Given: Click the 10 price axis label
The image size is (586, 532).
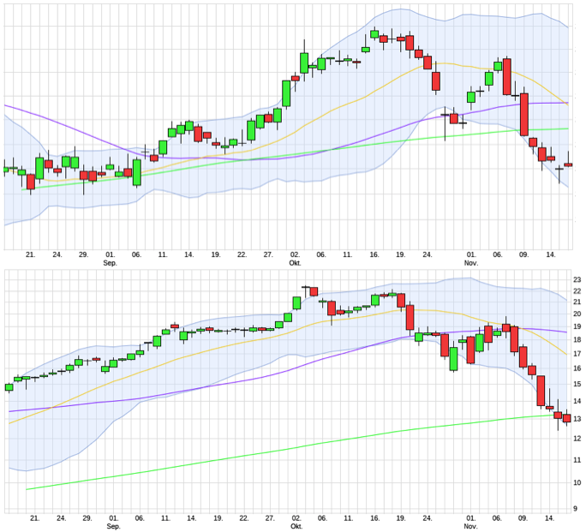Looking at the screenshot, I should click(577, 482).
